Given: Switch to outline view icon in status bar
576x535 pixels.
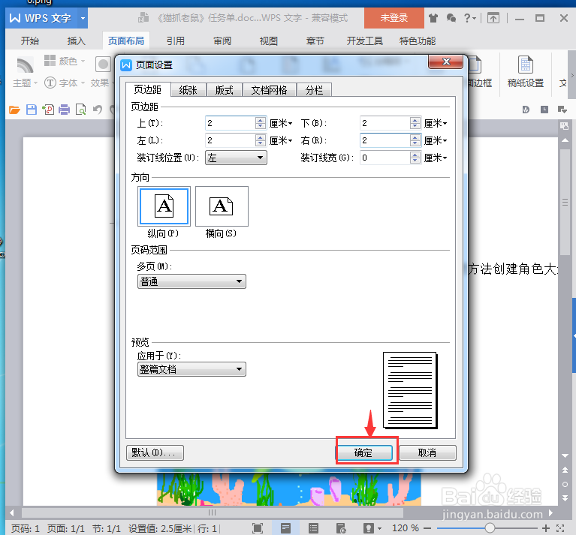Looking at the screenshot, I should [313, 528].
